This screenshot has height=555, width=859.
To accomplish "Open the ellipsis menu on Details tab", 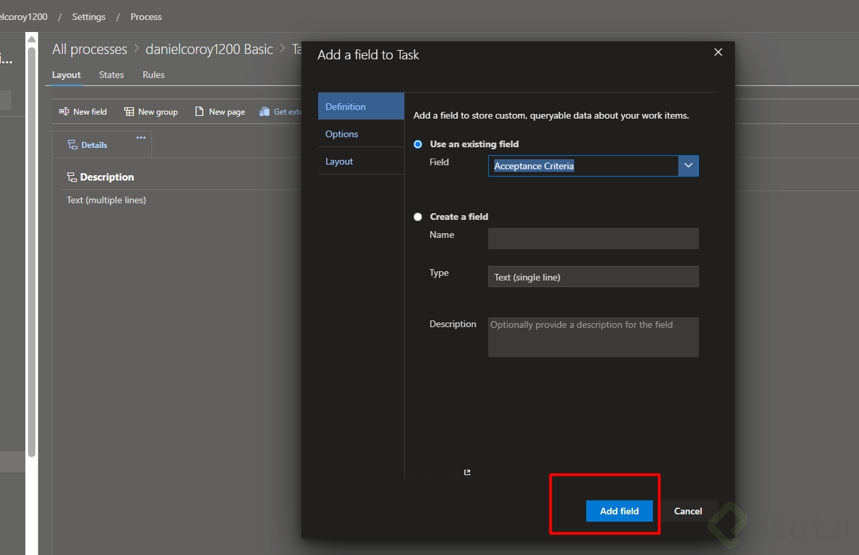I will pyautogui.click(x=141, y=137).
